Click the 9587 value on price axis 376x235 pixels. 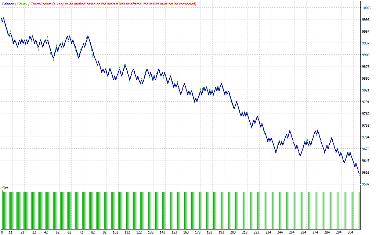[366, 184]
